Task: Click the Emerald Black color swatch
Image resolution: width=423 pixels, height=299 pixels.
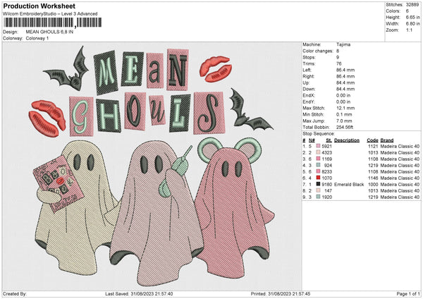Action: tap(319, 184)
